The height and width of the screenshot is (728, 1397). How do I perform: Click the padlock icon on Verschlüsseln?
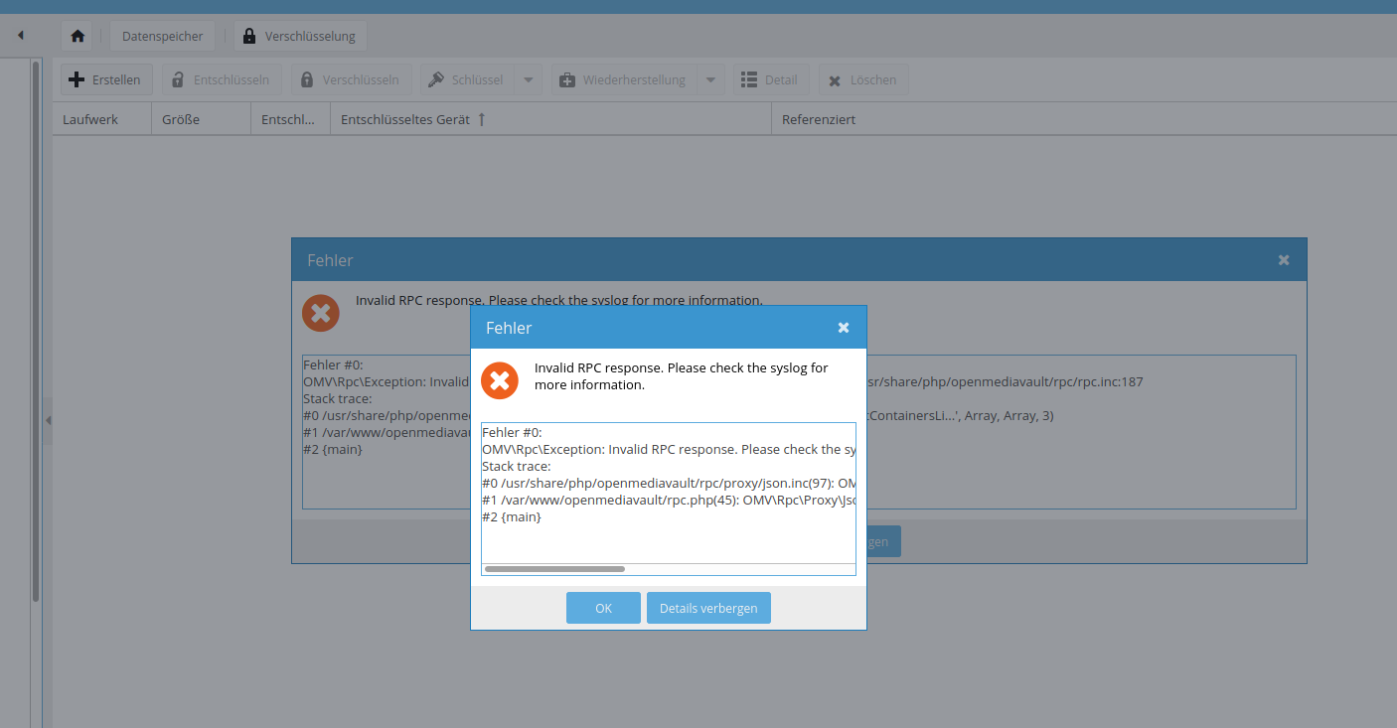click(x=308, y=78)
